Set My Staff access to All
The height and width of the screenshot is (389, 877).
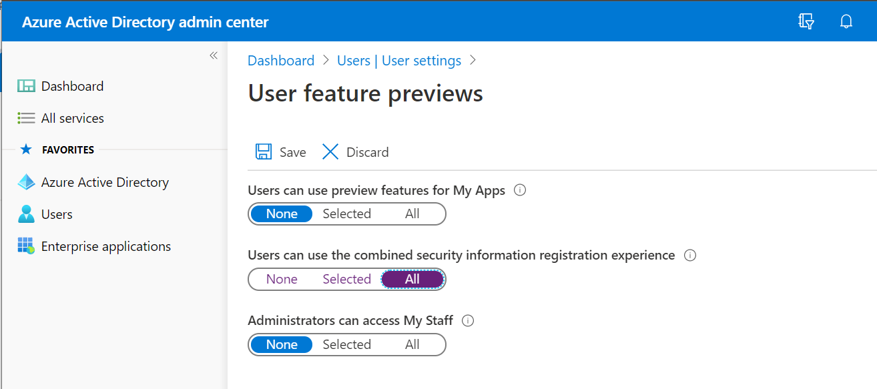412,344
